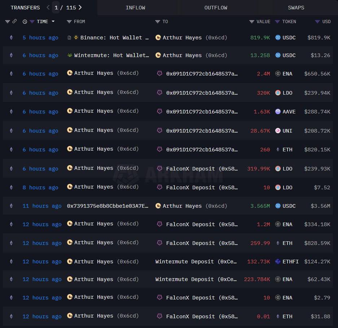Open the FROM column filter
Viewport: 338px width, 328px height.
click(x=69, y=22)
